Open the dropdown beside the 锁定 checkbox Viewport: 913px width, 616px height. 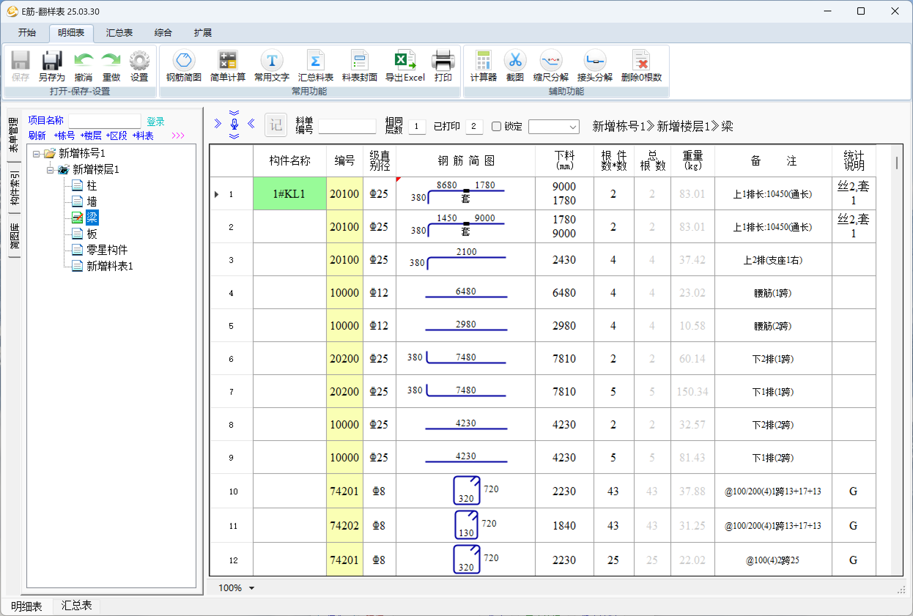pyautogui.click(x=572, y=127)
